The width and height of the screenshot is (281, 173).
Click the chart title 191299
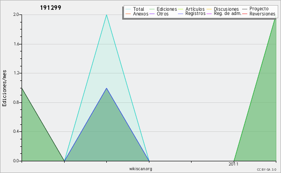51,7
